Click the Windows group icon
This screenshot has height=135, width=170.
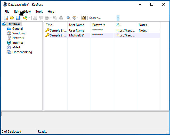click(x=9, y=33)
